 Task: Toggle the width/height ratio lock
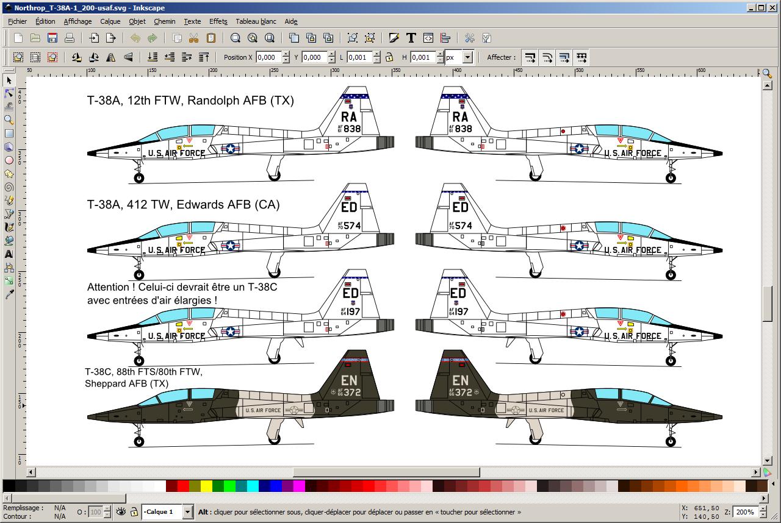point(389,57)
